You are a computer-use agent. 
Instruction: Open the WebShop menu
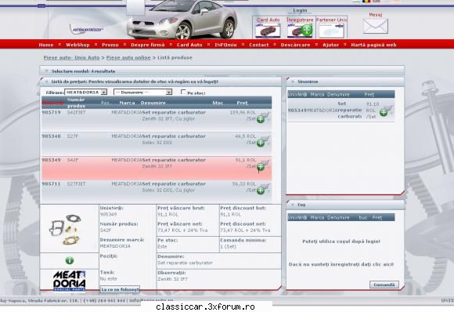[x=77, y=45]
